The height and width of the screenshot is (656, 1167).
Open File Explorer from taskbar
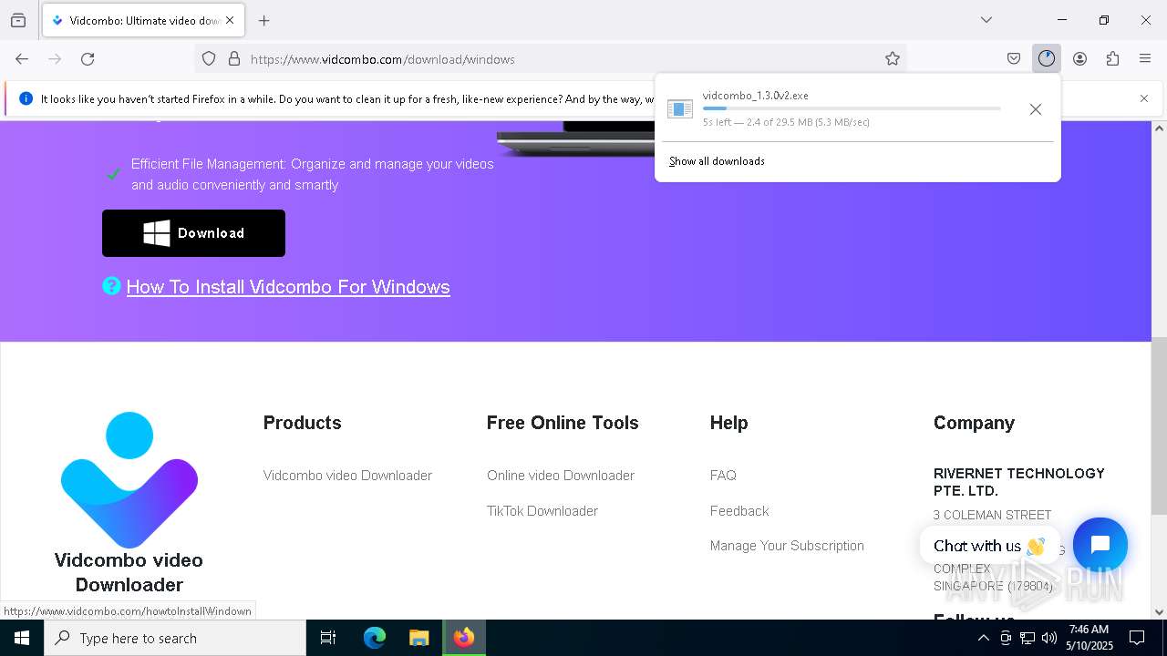click(x=418, y=638)
